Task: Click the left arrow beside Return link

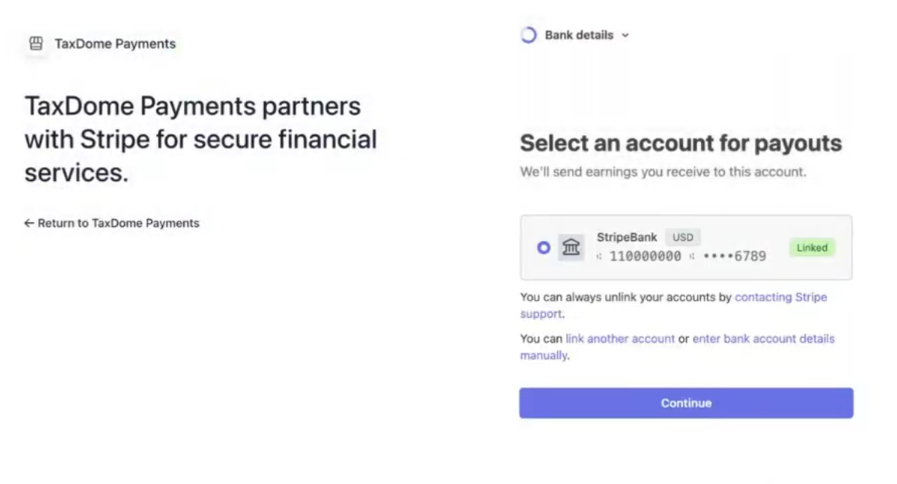Action: (29, 223)
